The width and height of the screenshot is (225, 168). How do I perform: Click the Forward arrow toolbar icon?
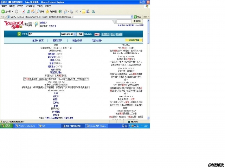17,12
